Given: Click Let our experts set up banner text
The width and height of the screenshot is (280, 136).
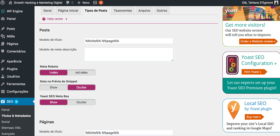Looking at the screenshot, I should 252,85.
